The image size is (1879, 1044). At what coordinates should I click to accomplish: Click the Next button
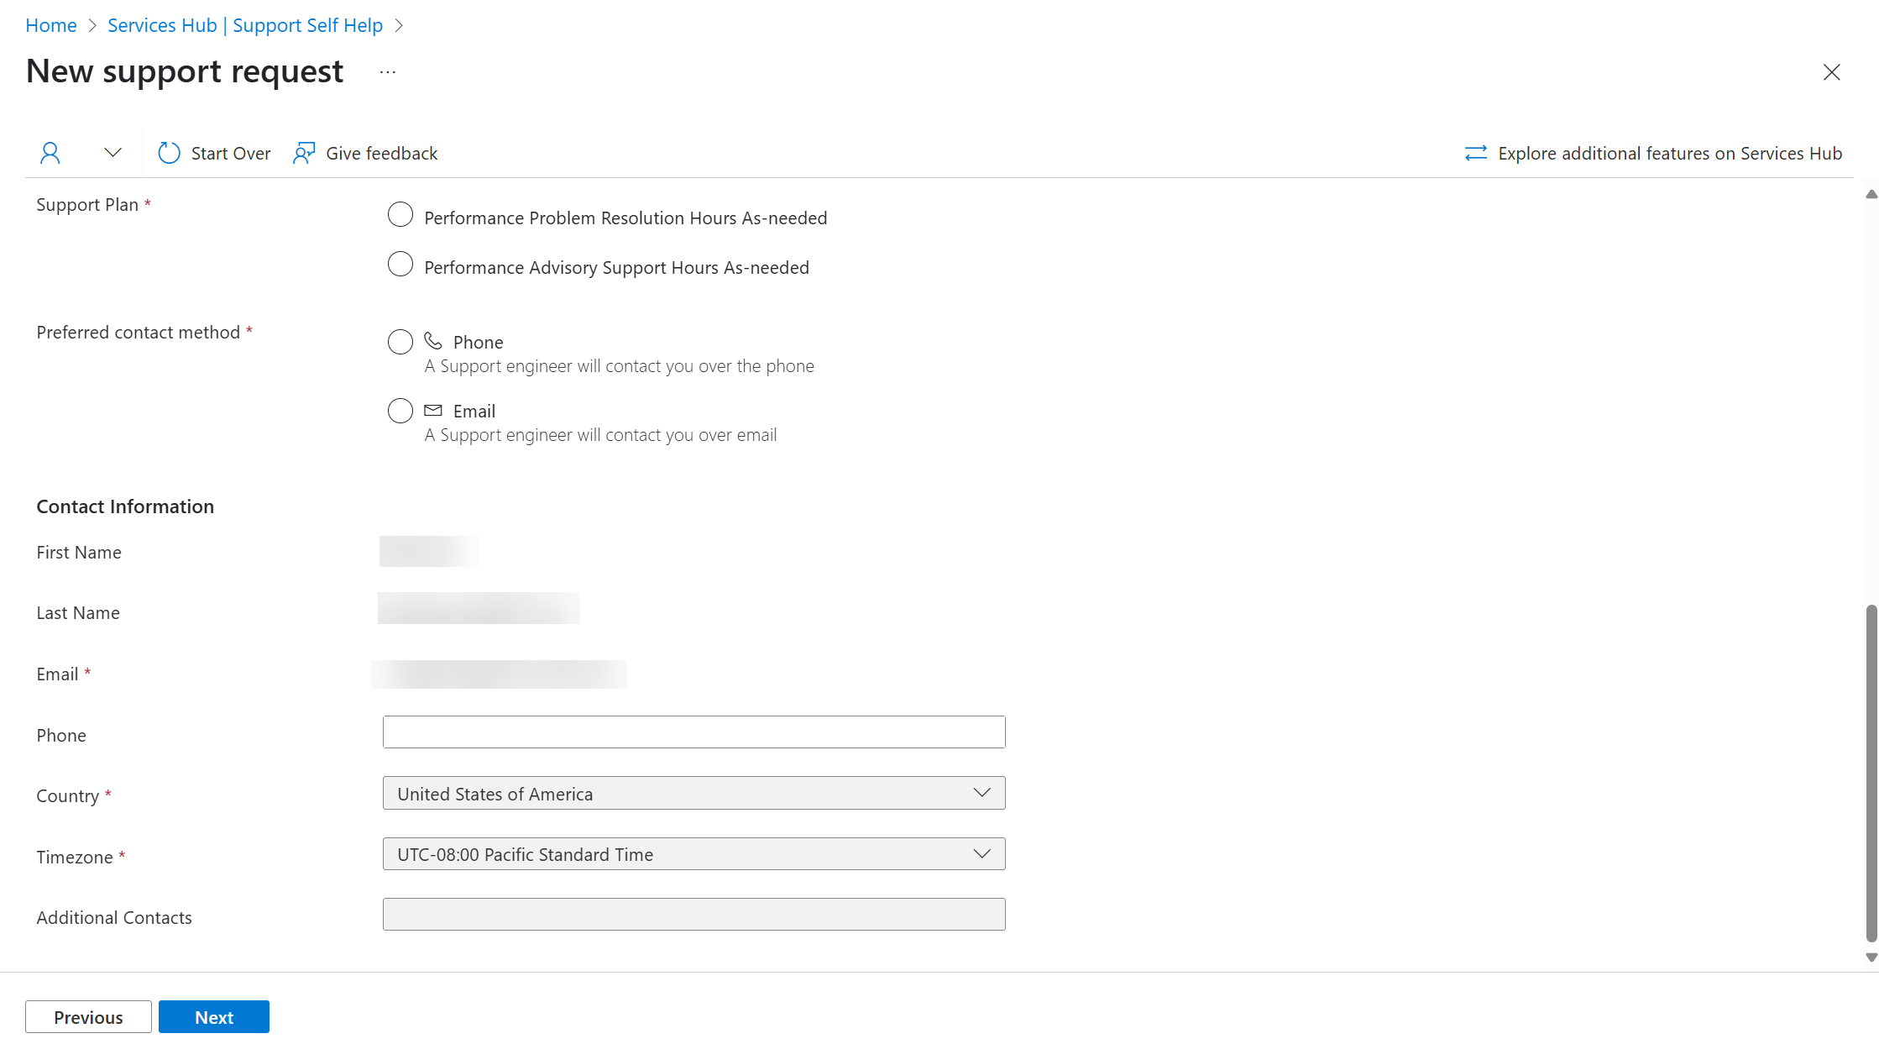tap(213, 1017)
